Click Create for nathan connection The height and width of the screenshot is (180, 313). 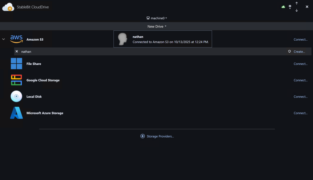299,52
